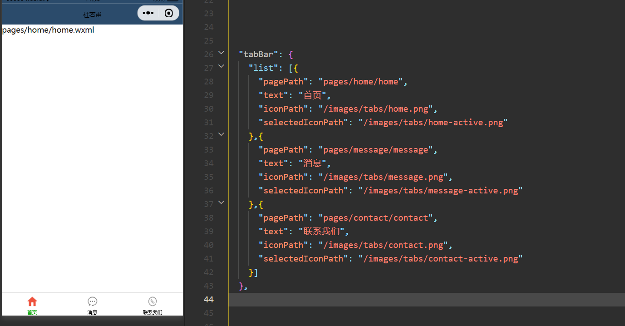Collapse the fold arrow at line 37
This screenshot has width=625, height=326.
(221, 203)
